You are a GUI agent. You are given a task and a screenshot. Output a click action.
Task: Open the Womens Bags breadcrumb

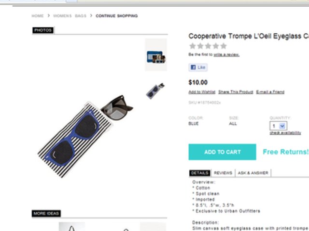70,16
